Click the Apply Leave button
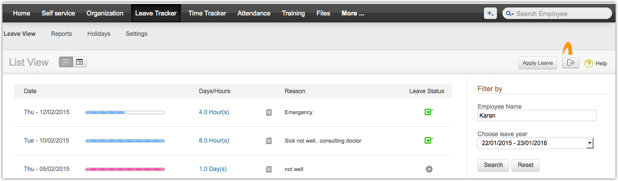Screen dimensions: 618x181 [x=538, y=63]
